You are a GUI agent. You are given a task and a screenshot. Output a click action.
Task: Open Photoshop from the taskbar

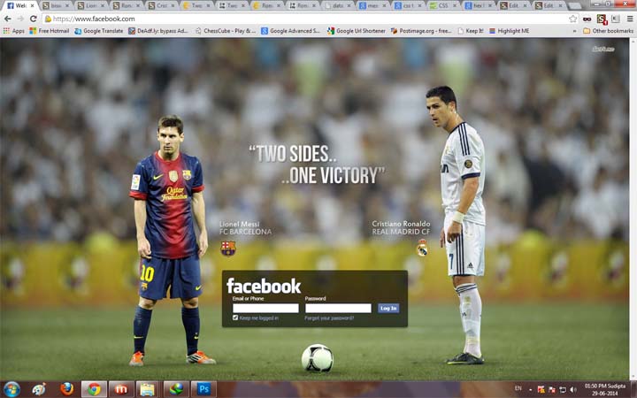(203, 389)
